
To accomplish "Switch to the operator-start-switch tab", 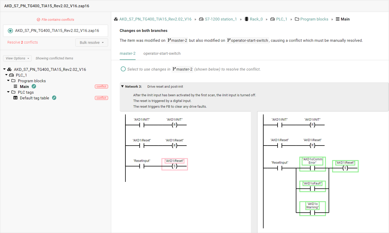I will (162, 53).
